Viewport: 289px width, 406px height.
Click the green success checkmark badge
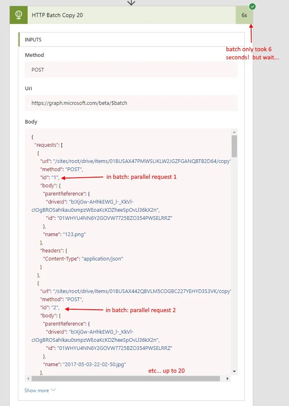coord(252,7)
